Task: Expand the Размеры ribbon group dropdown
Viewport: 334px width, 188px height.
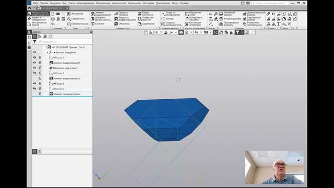Action: click(x=262, y=28)
